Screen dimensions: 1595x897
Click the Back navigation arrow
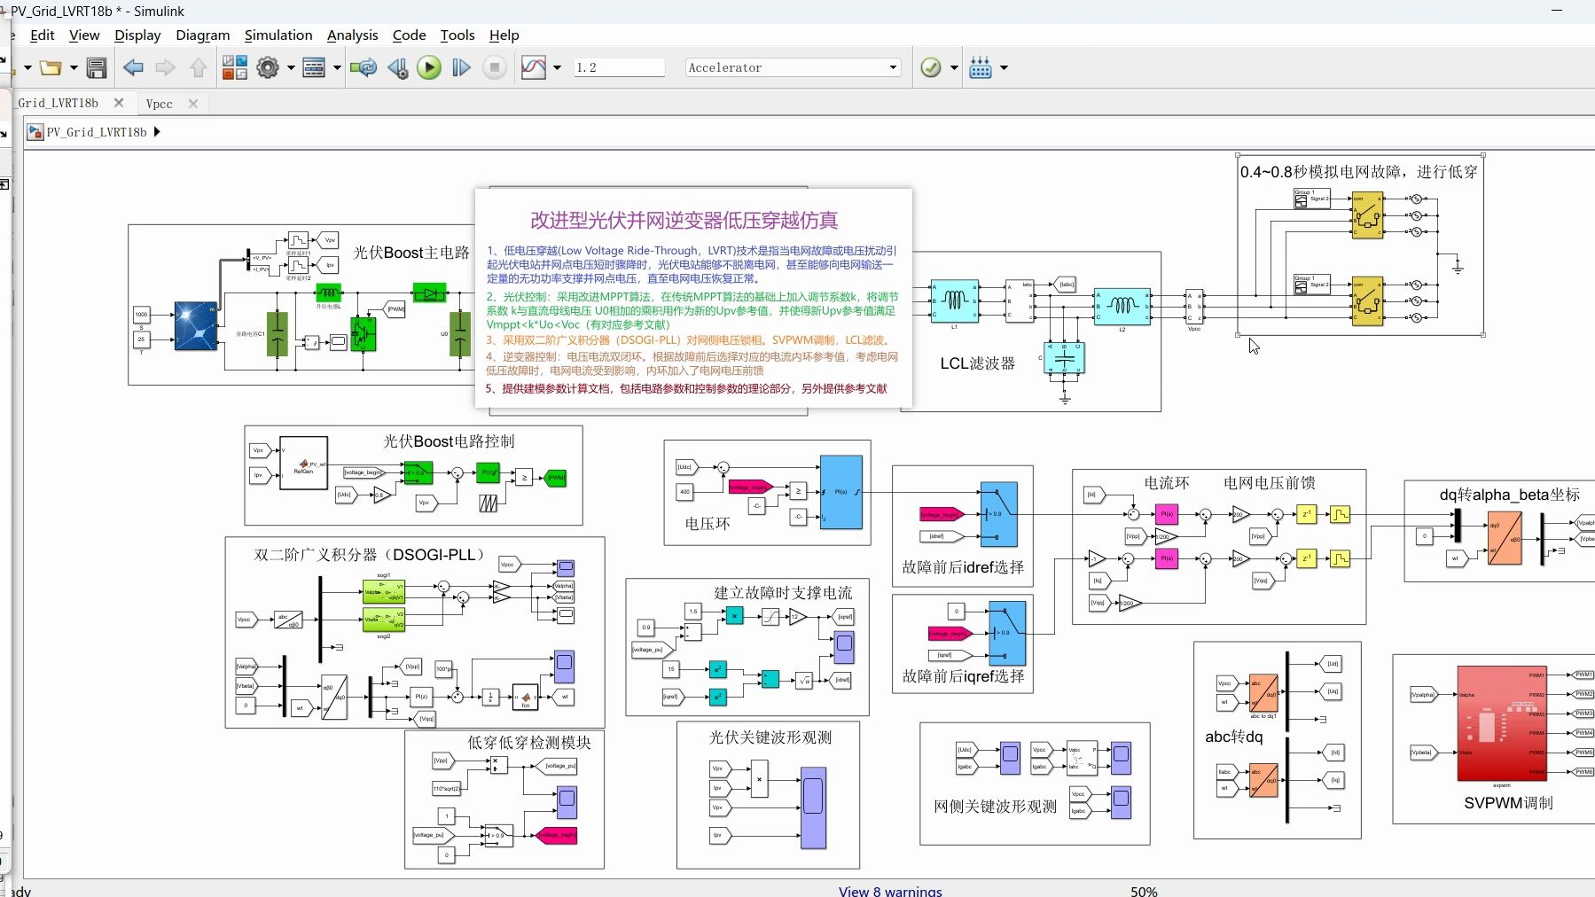pyautogui.click(x=133, y=67)
